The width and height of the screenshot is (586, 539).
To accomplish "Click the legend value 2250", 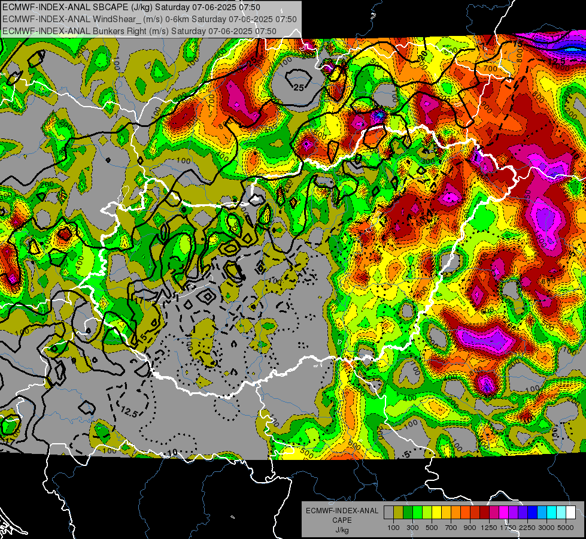I will (x=528, y=528).
